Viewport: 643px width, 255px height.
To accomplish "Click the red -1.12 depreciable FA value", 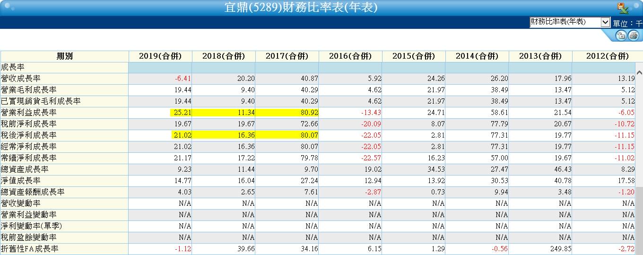I will tap(183, 249).
